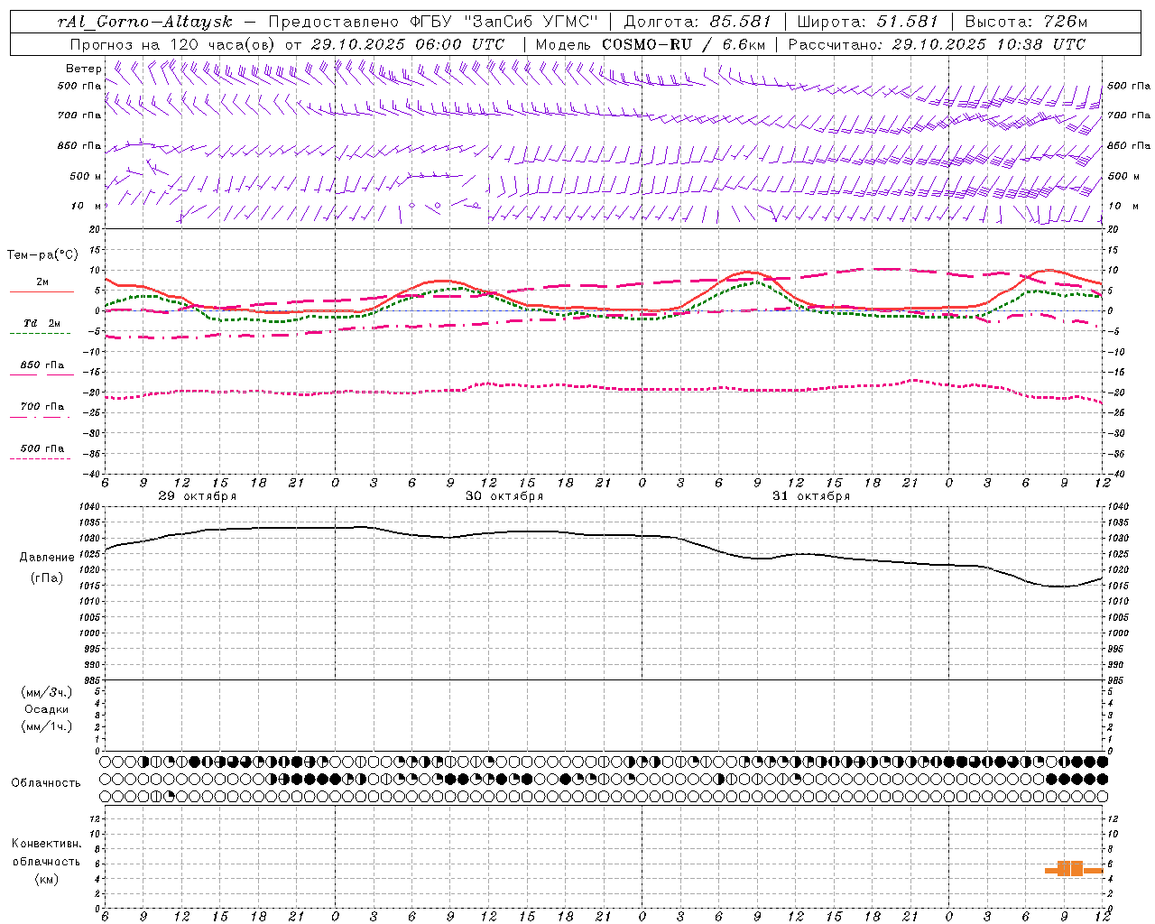Click the 29 октября date label
Image resolution: width=1155 pixels, height=924 pixels.
point(198,496)
